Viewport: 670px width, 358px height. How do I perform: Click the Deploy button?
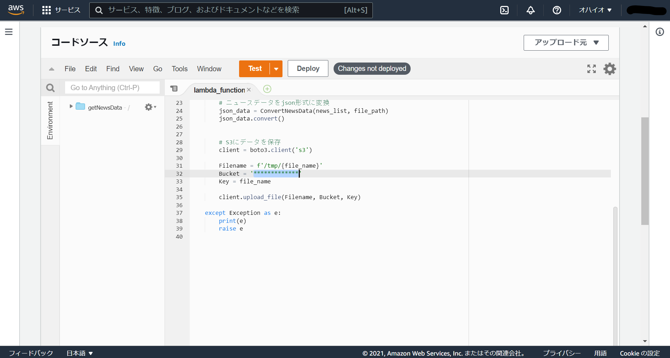point(308,68)
